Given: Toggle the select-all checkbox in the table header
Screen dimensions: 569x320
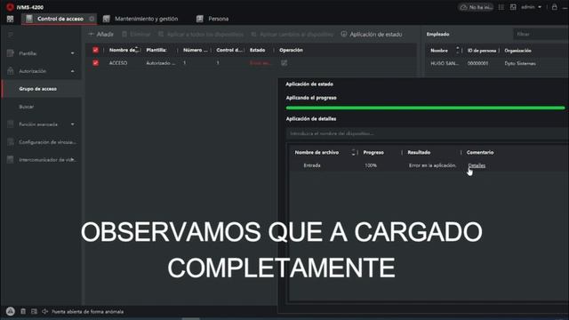Looking at the screenshot, I should (95, 50).
